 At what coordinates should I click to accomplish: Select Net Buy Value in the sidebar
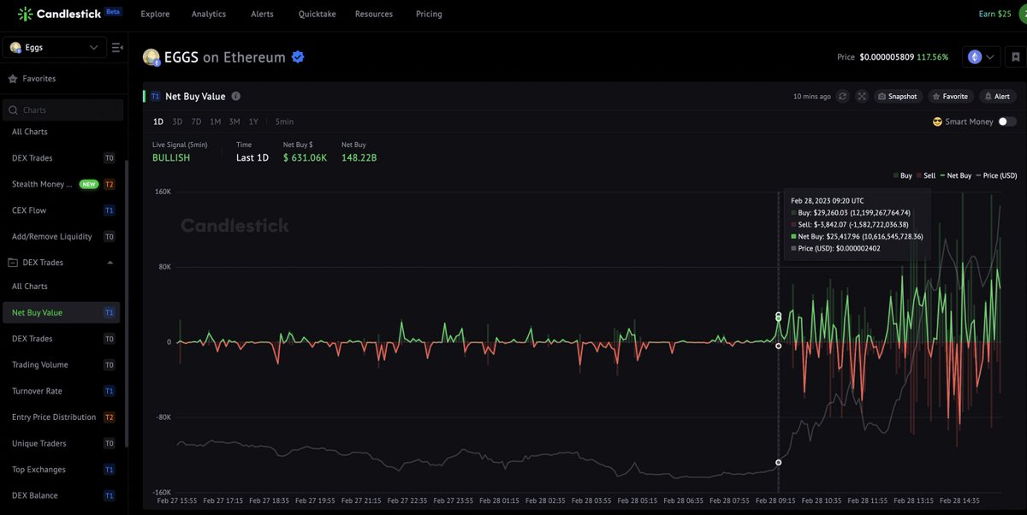pos(62,313)
